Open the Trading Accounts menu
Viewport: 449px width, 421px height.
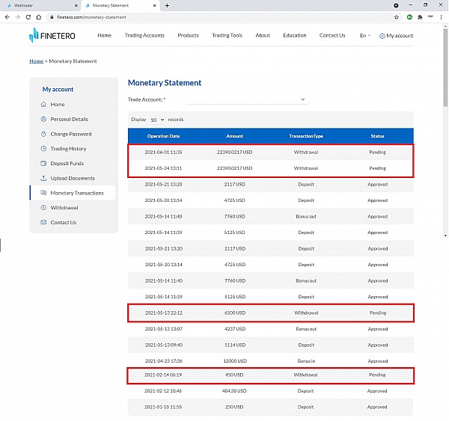pos(144,35)
